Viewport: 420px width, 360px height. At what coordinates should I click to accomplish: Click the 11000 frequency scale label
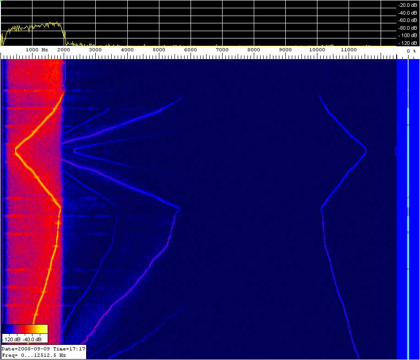pyautogui.click(x=349, y=49)
